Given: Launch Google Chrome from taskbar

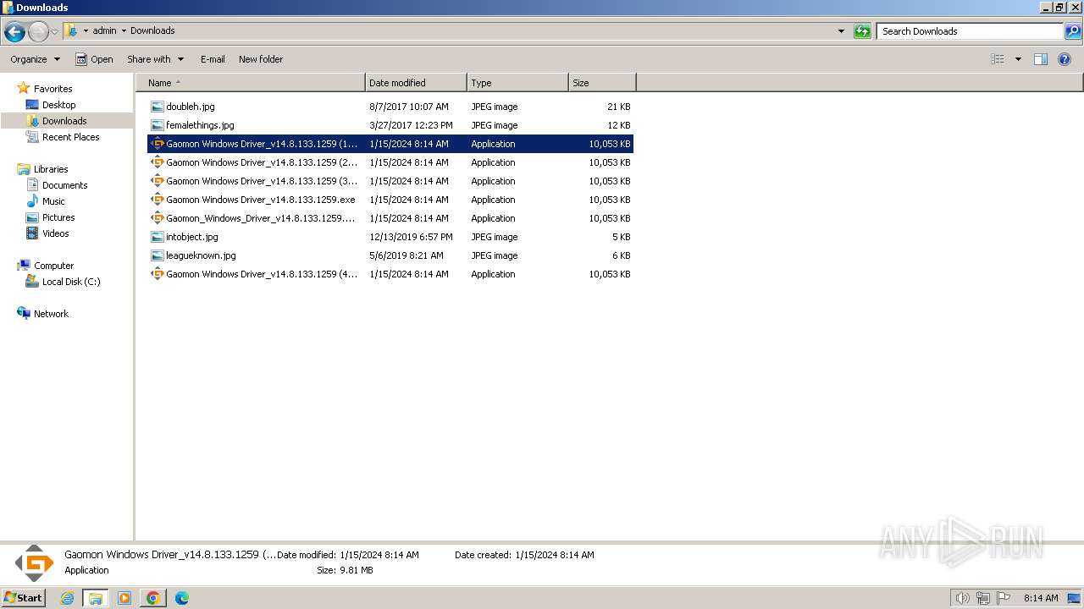Looking at the screenshot, I should [x=153, y=598].
